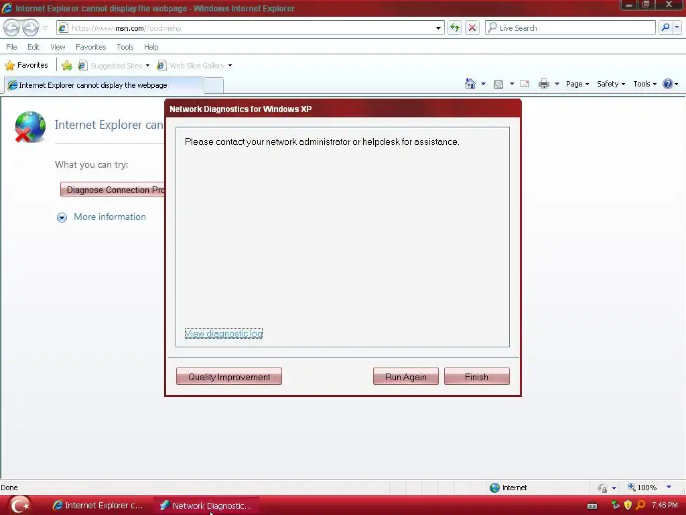
Task: Open the Tools menu in menu bar
Action: click(x=125, y=47)
